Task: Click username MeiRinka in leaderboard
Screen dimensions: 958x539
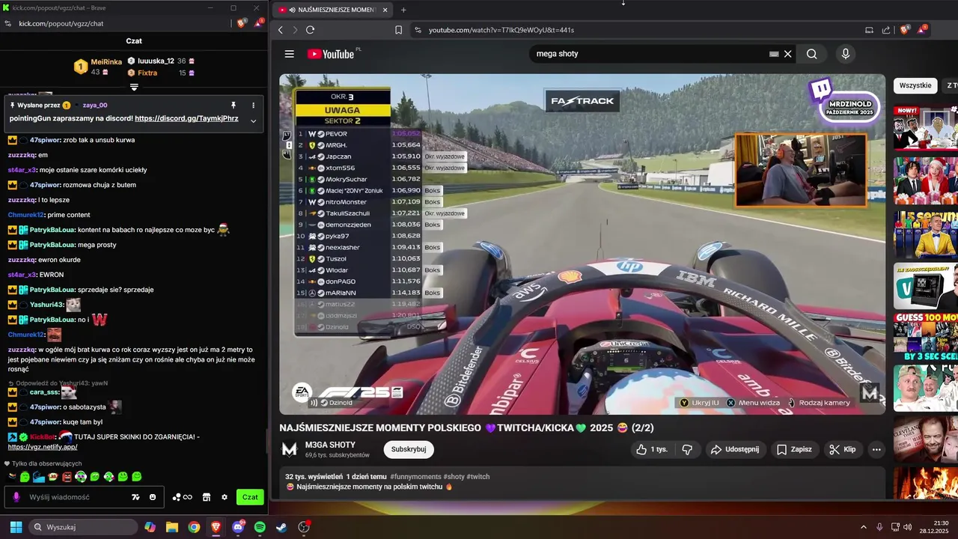Action: click(x=106, y=61)
